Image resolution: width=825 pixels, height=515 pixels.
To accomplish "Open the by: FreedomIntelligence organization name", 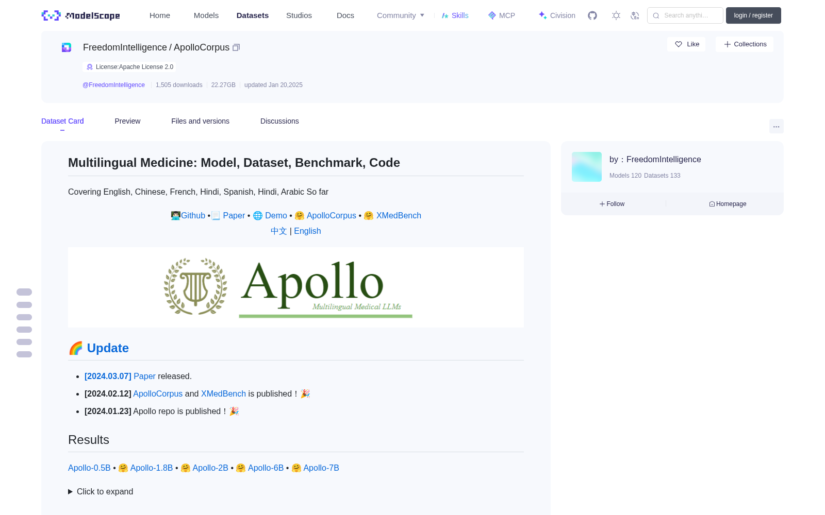I will click(655, 160).
